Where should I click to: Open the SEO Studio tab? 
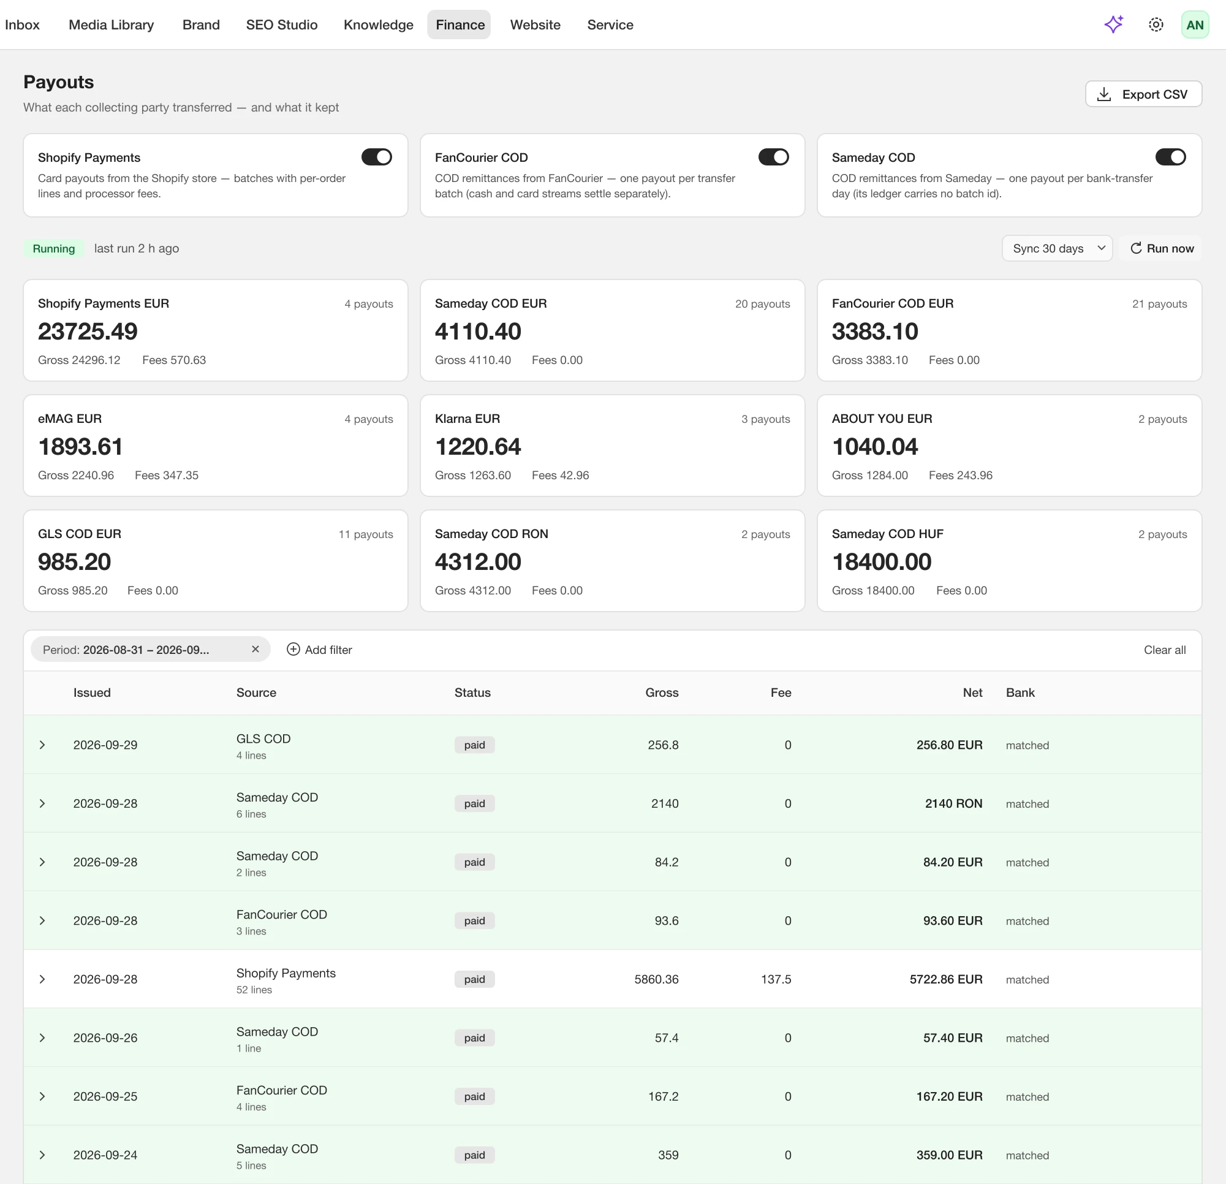[x=281, y=25]
